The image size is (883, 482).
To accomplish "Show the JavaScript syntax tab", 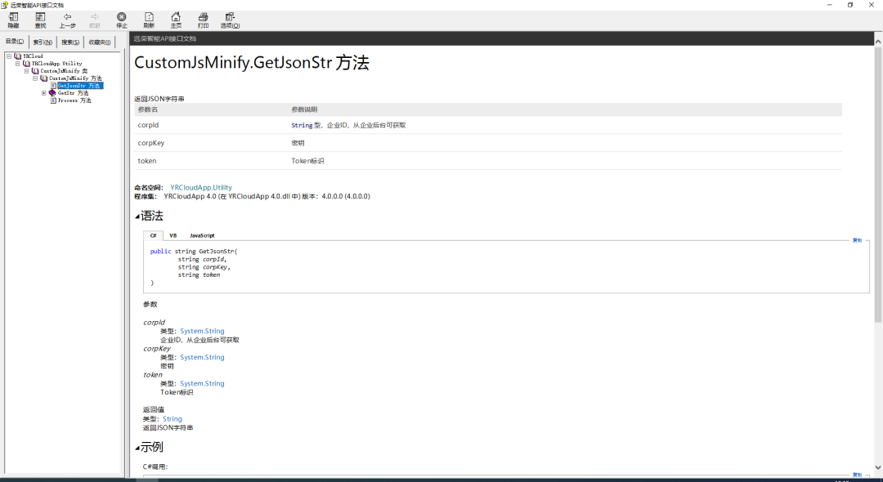I will tap(202, 235).
